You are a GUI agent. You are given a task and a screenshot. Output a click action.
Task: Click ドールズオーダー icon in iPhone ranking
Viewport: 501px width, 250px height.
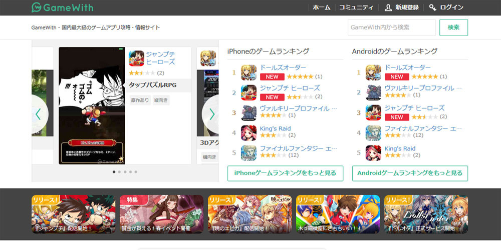point(248,72)
